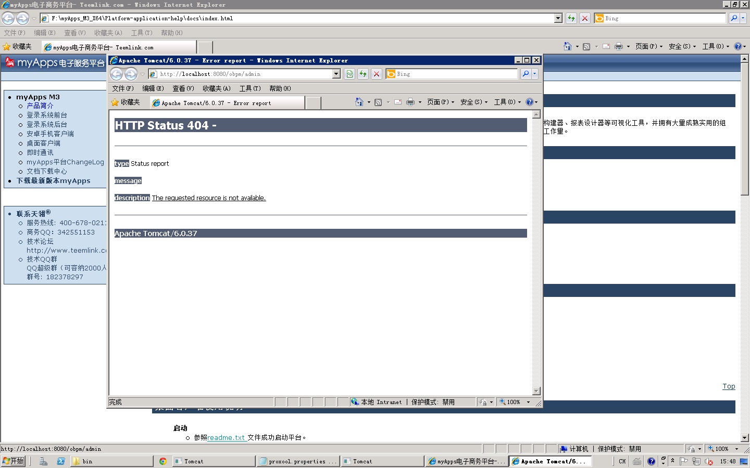Select the Apache Tomcat Error report tab
The height and width of the screenshot is (468, 750).
point(227,103)
